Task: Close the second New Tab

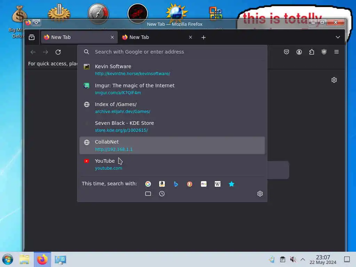Action: click(x=191, y=37)
